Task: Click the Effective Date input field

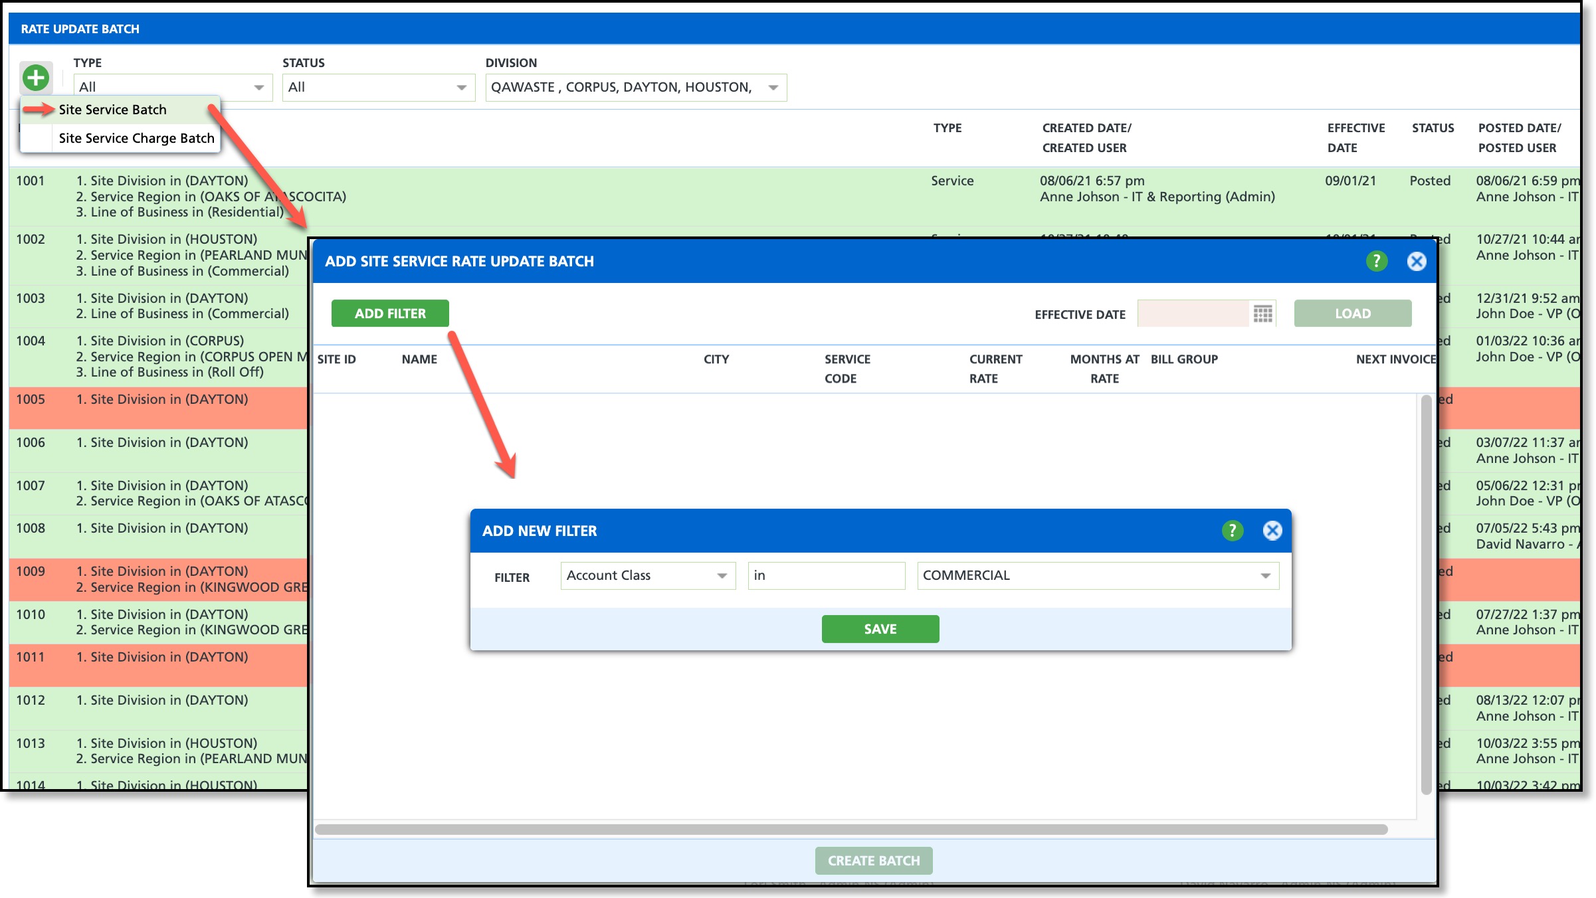Action: [x=1192, y=314]
